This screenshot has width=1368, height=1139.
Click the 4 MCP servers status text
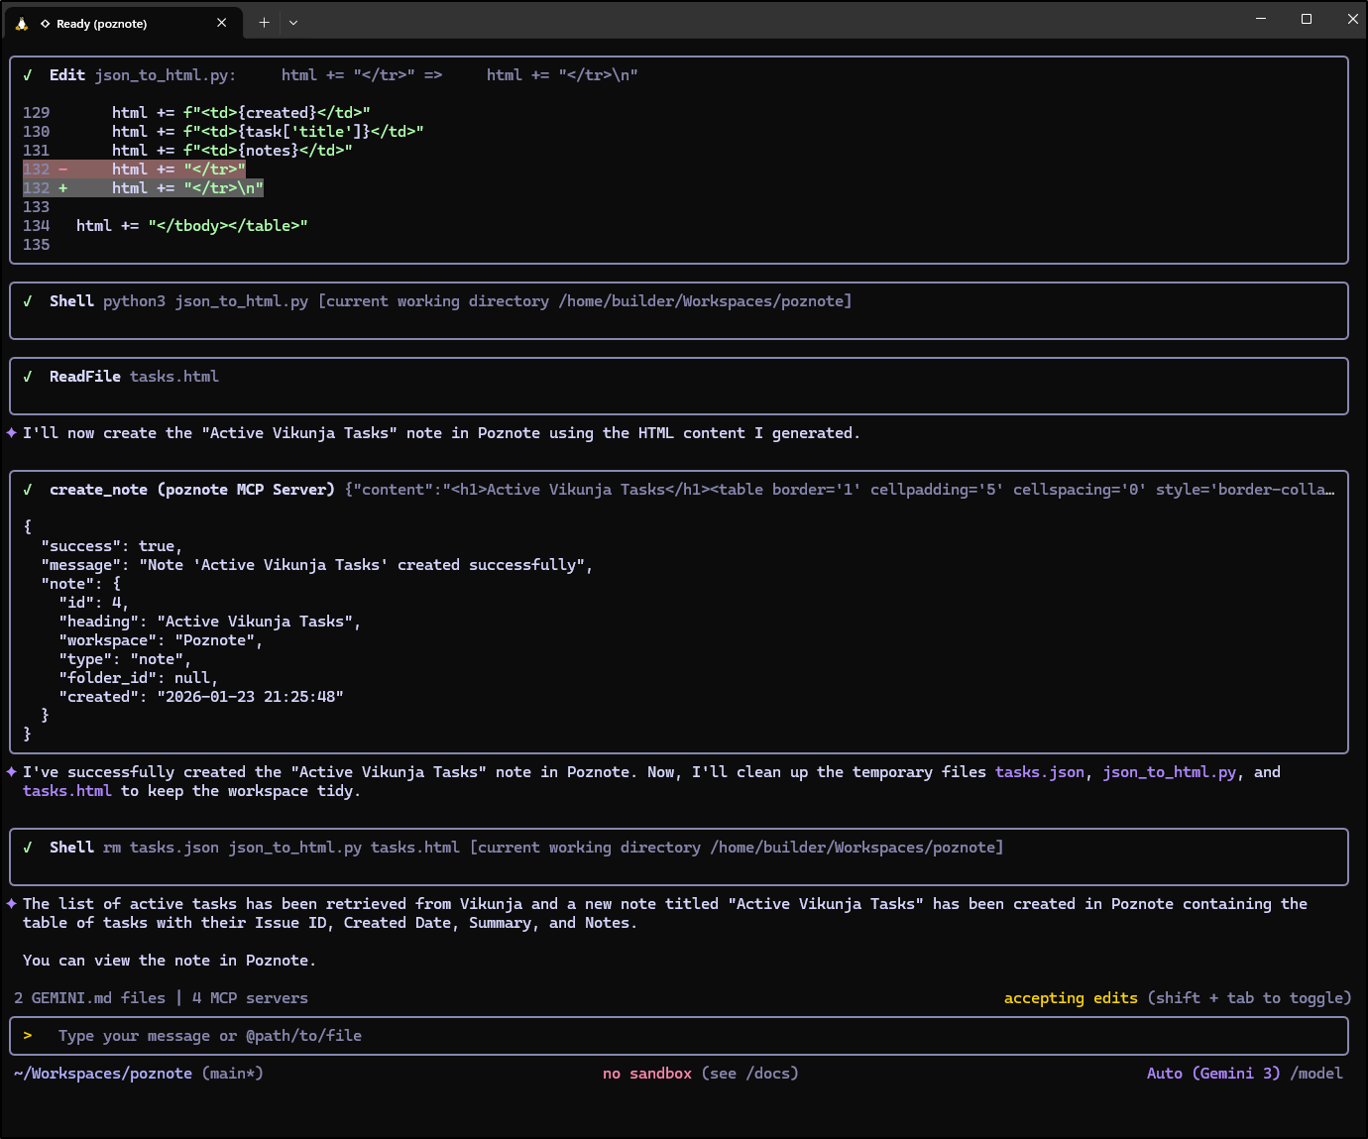pos(250,998)
